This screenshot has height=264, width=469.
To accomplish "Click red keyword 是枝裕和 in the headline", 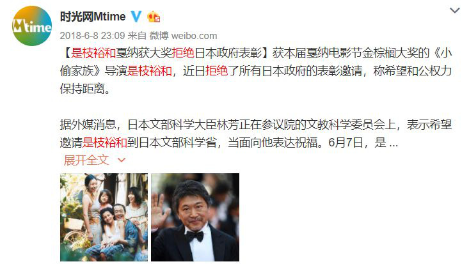I will click(93, 53).
